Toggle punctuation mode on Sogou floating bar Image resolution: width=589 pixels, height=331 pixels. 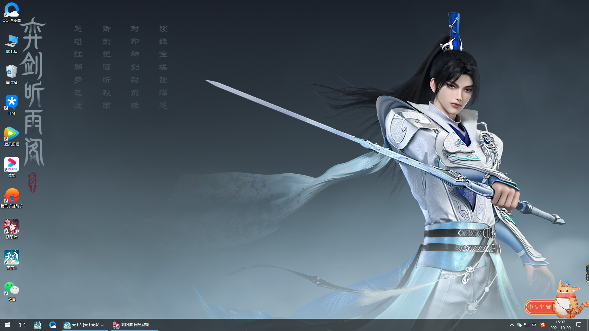click(537, 307)
